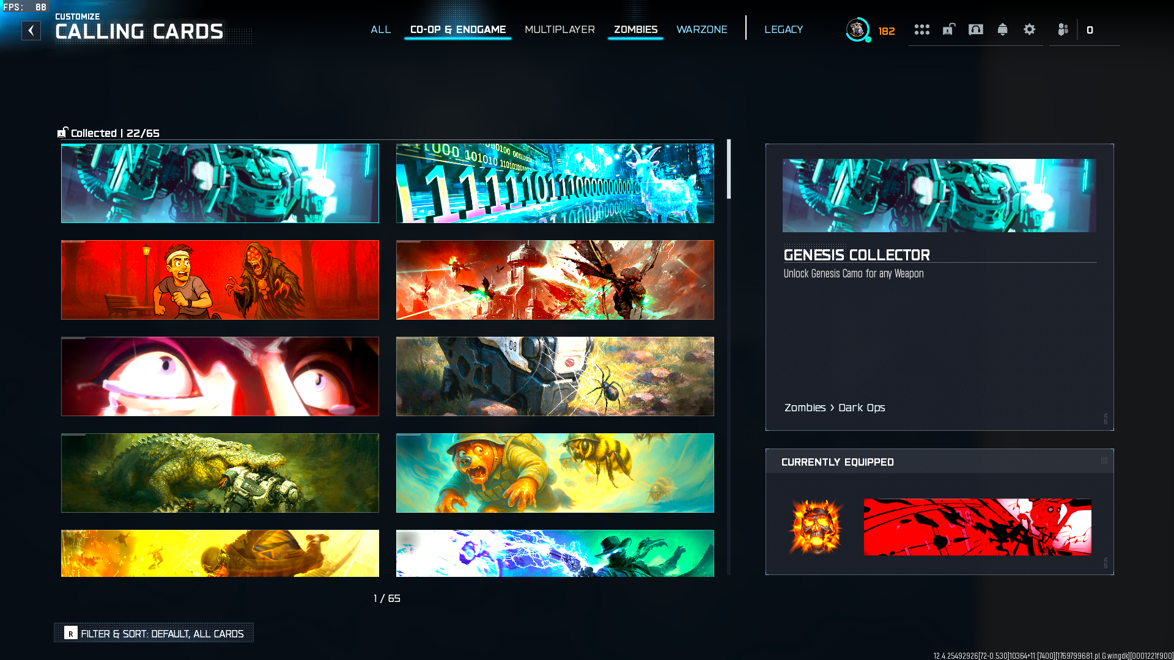
Task: Click the CURRENTLY EQUIPPED header
Action: [838, 462]
